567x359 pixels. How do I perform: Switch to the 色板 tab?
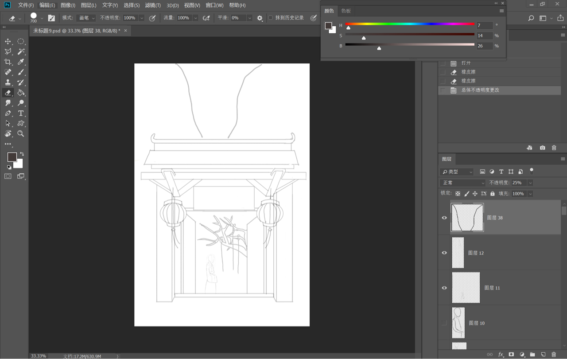pyautogui.click(x=346, y=11)
